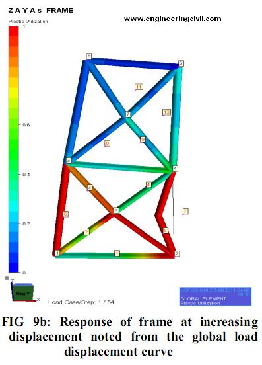Open the www.engineeringcivil.com link
The width and height of the screenshot is (262, 365).
coord(172,19)
